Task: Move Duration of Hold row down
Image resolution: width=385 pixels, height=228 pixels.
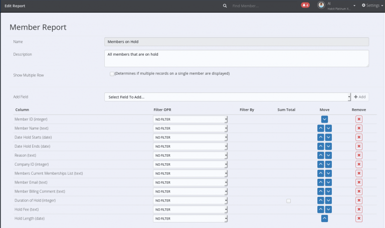Action: [328, 200]
